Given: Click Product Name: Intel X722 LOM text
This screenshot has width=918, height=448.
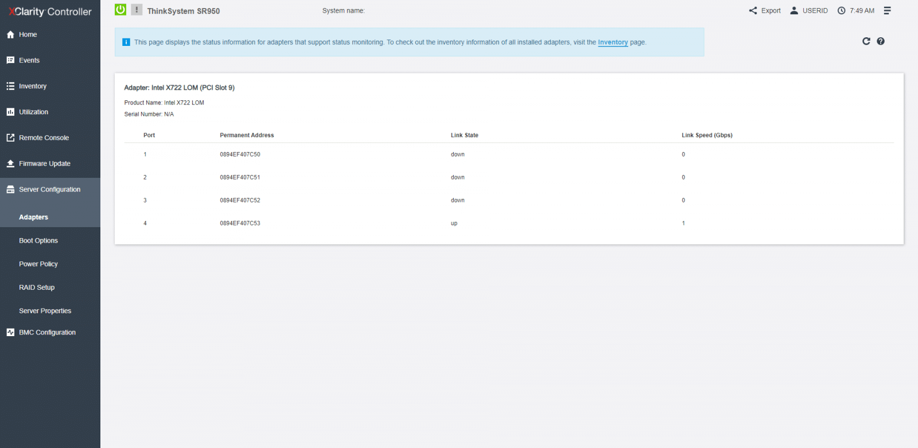Looking at the screenshot, I should point(164,103).
